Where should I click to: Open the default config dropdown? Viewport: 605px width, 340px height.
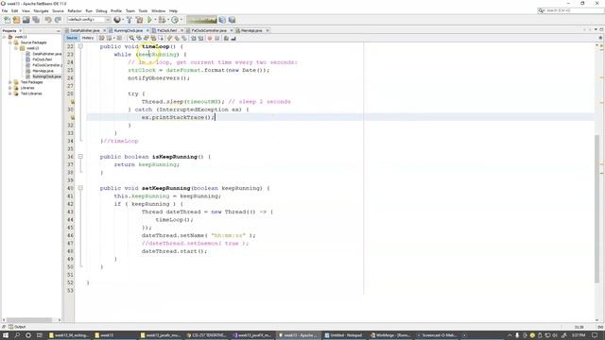point(89,20)
